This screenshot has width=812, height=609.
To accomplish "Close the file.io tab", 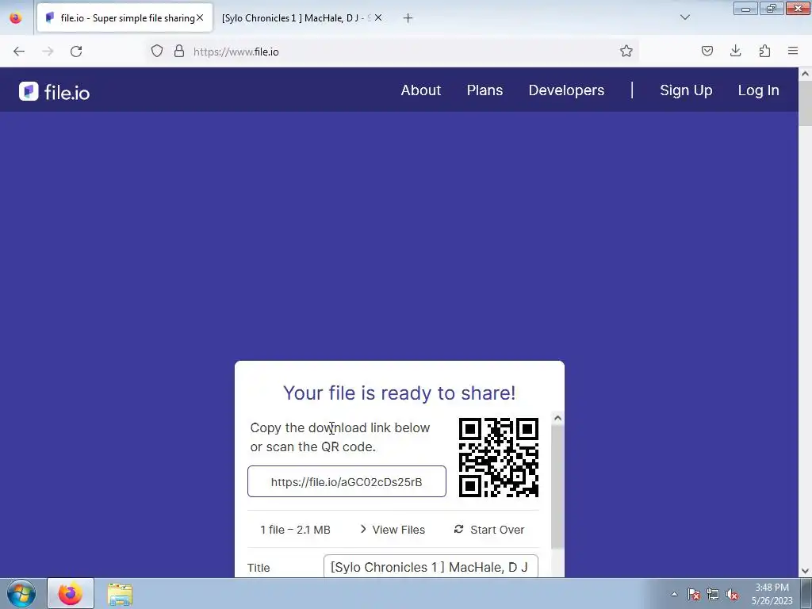I will (200, 17).
